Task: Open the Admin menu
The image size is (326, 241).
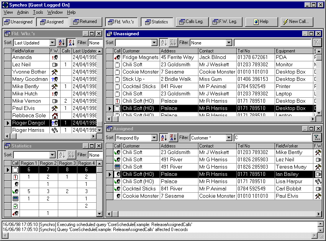Action: pos(23,12)
